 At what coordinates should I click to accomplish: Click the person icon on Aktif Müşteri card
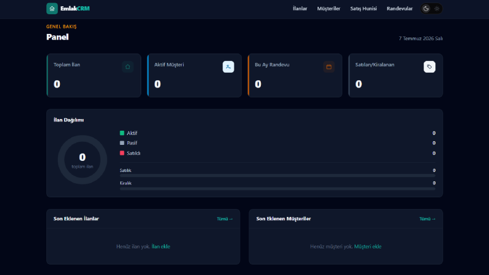[x=228, y=67]
